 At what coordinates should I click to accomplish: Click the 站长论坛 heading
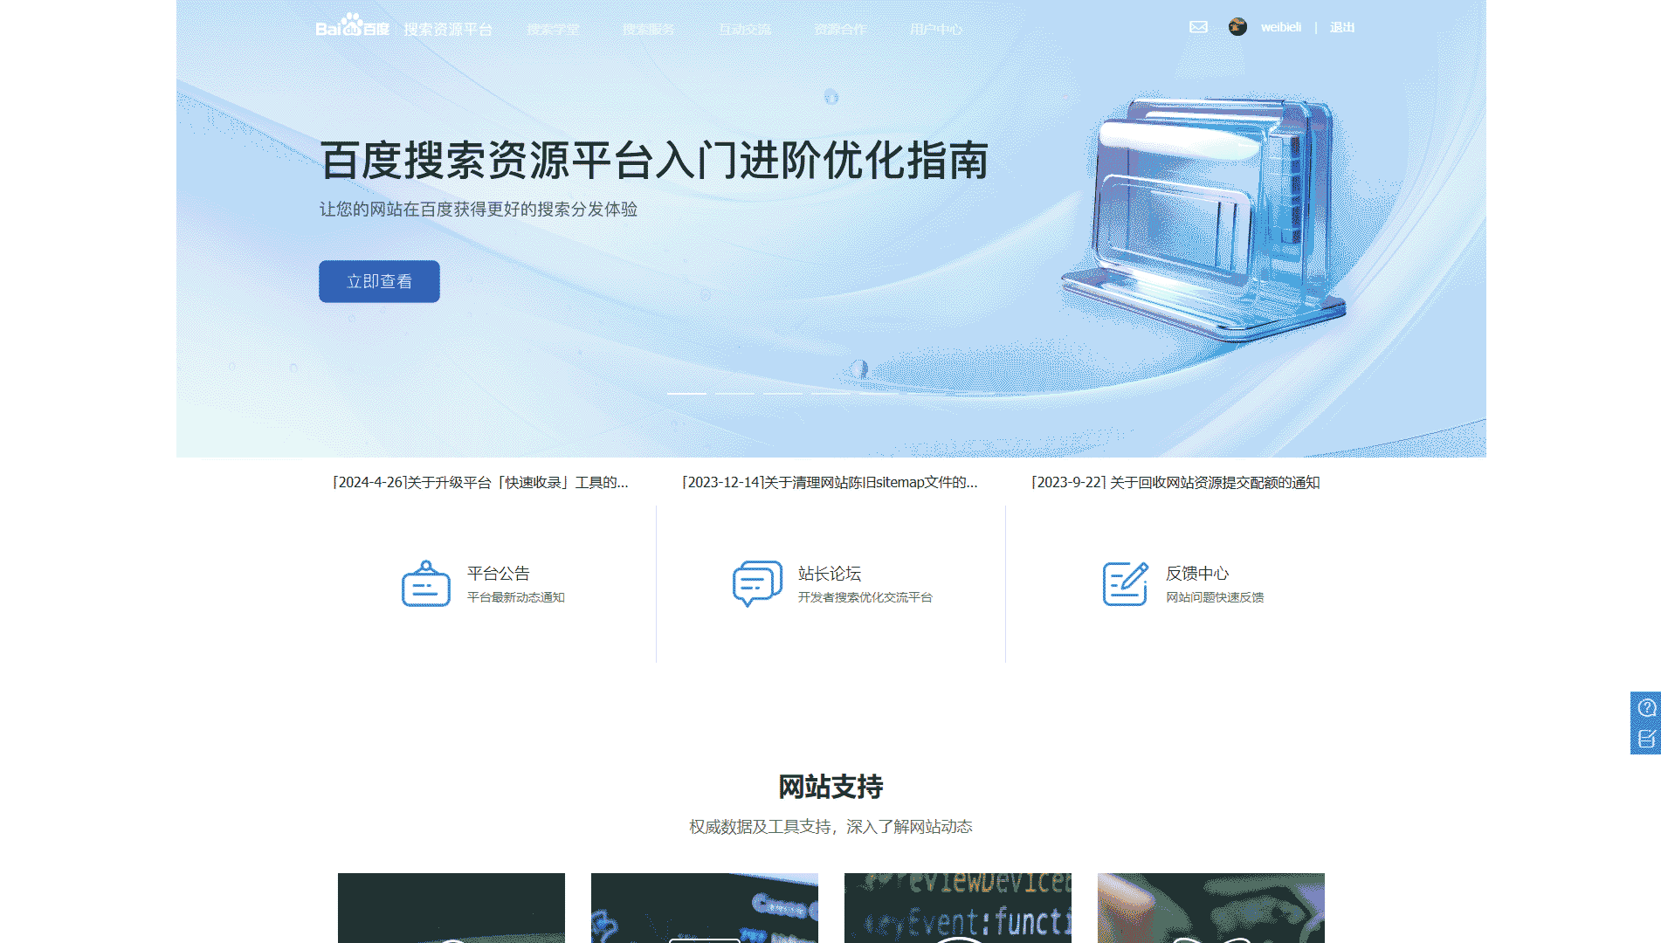(830, 573)
